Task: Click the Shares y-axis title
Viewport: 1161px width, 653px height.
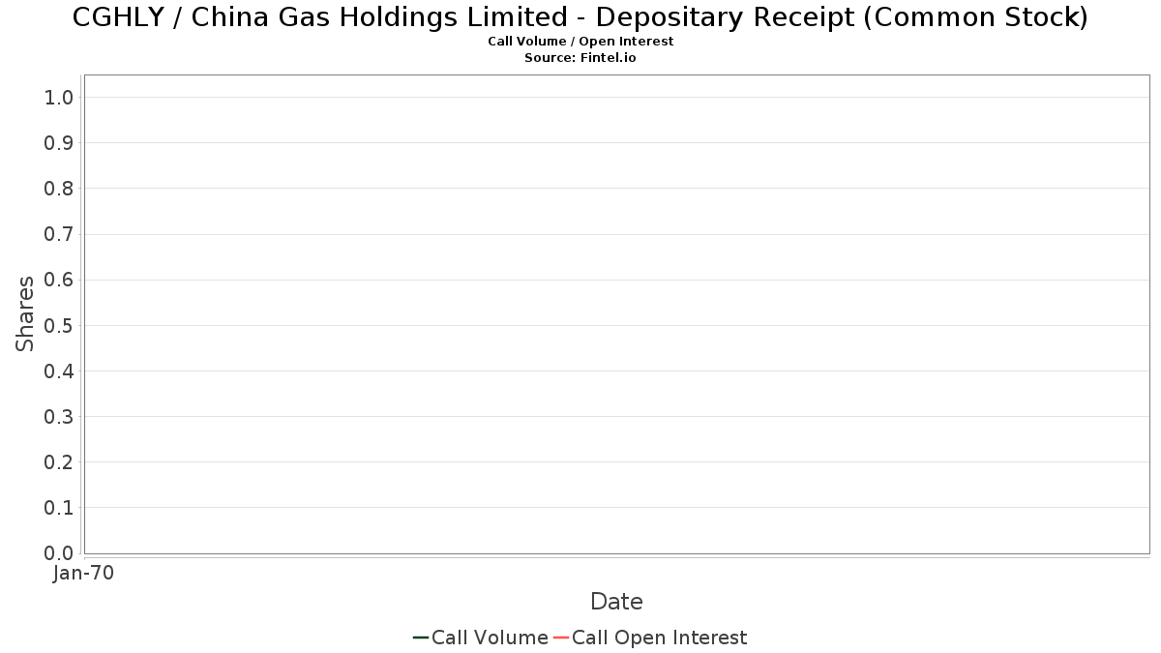Action: tap(25, 314)
